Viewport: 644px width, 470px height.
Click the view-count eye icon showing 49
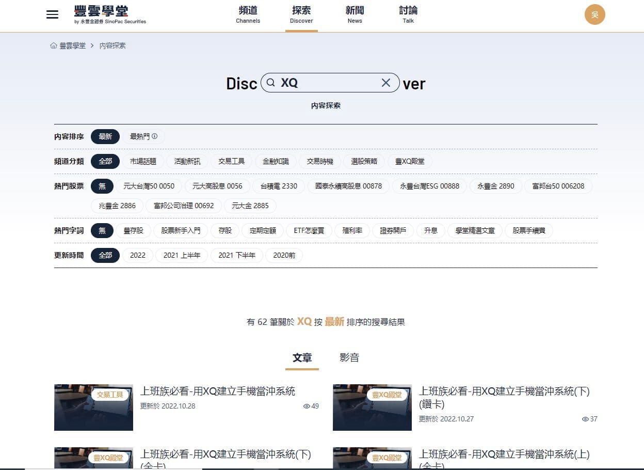[307, 406]
